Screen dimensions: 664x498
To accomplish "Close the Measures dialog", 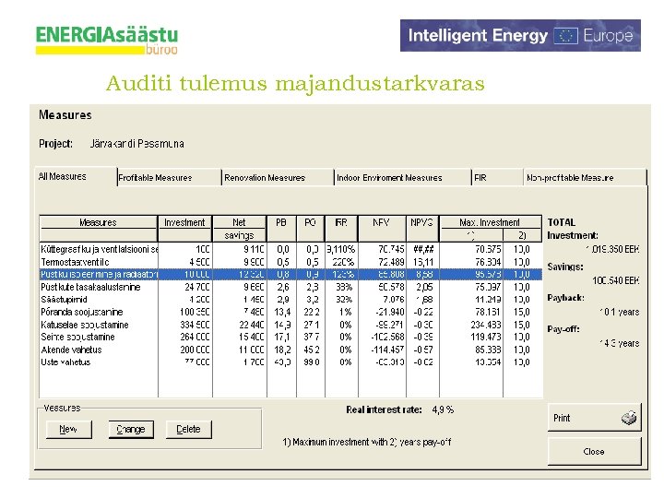I will 594,451.
